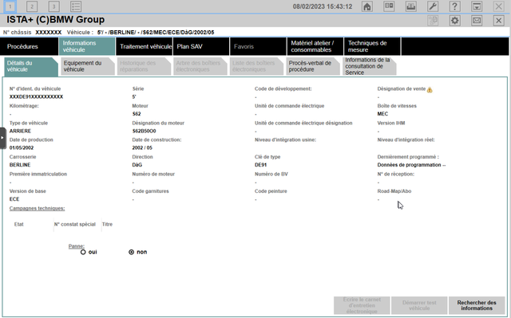Click the Direction value DàG
This screenshot has height=318, width=511.
pyautogui.click(x=137, y=165)
